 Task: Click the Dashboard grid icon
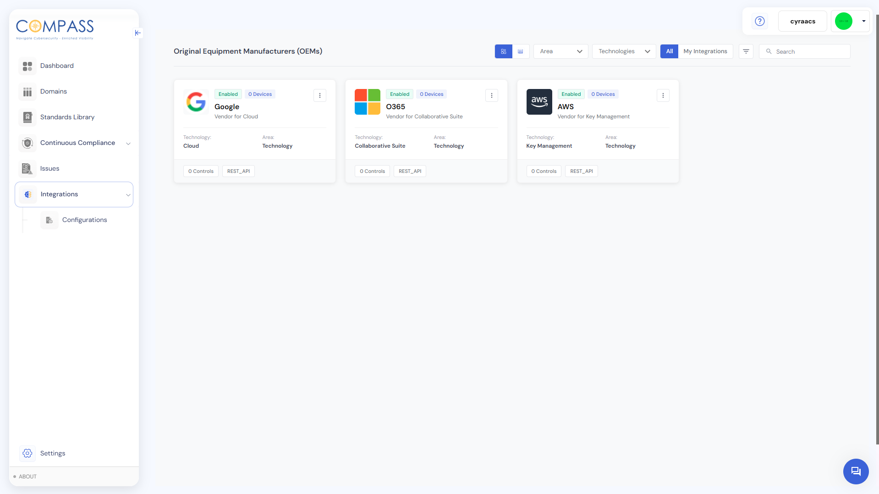pos(27,66)
